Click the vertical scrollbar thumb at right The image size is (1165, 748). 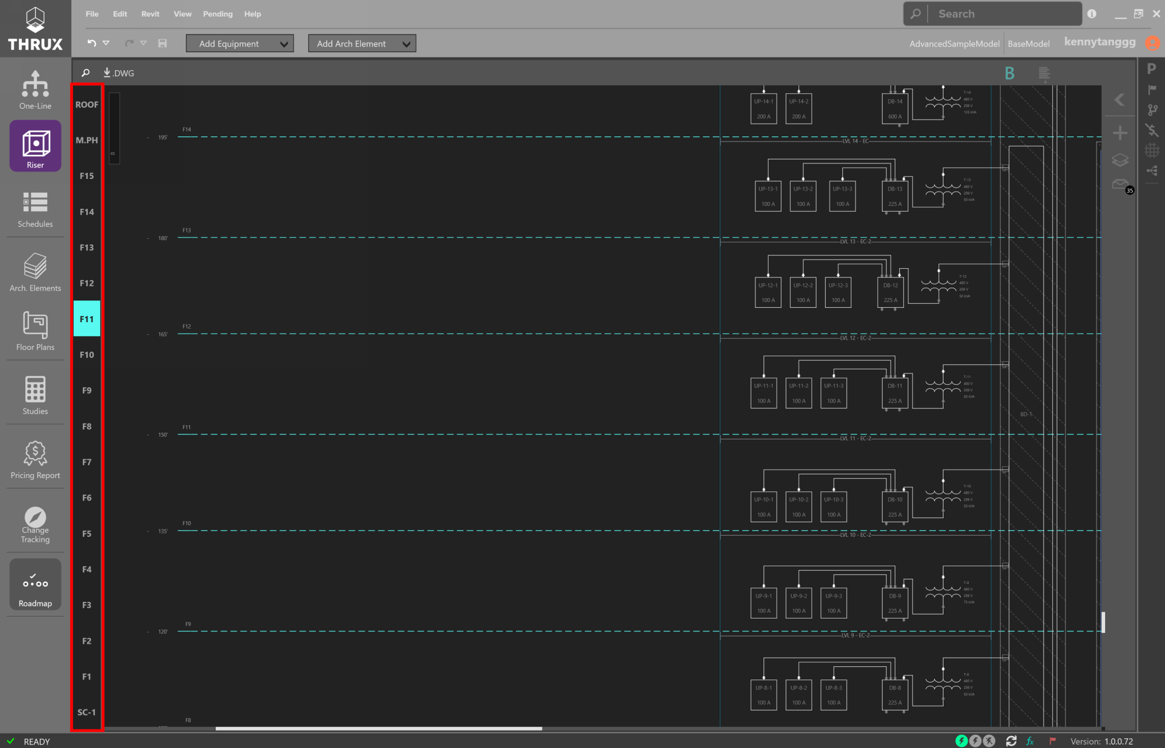point(1103,622)
